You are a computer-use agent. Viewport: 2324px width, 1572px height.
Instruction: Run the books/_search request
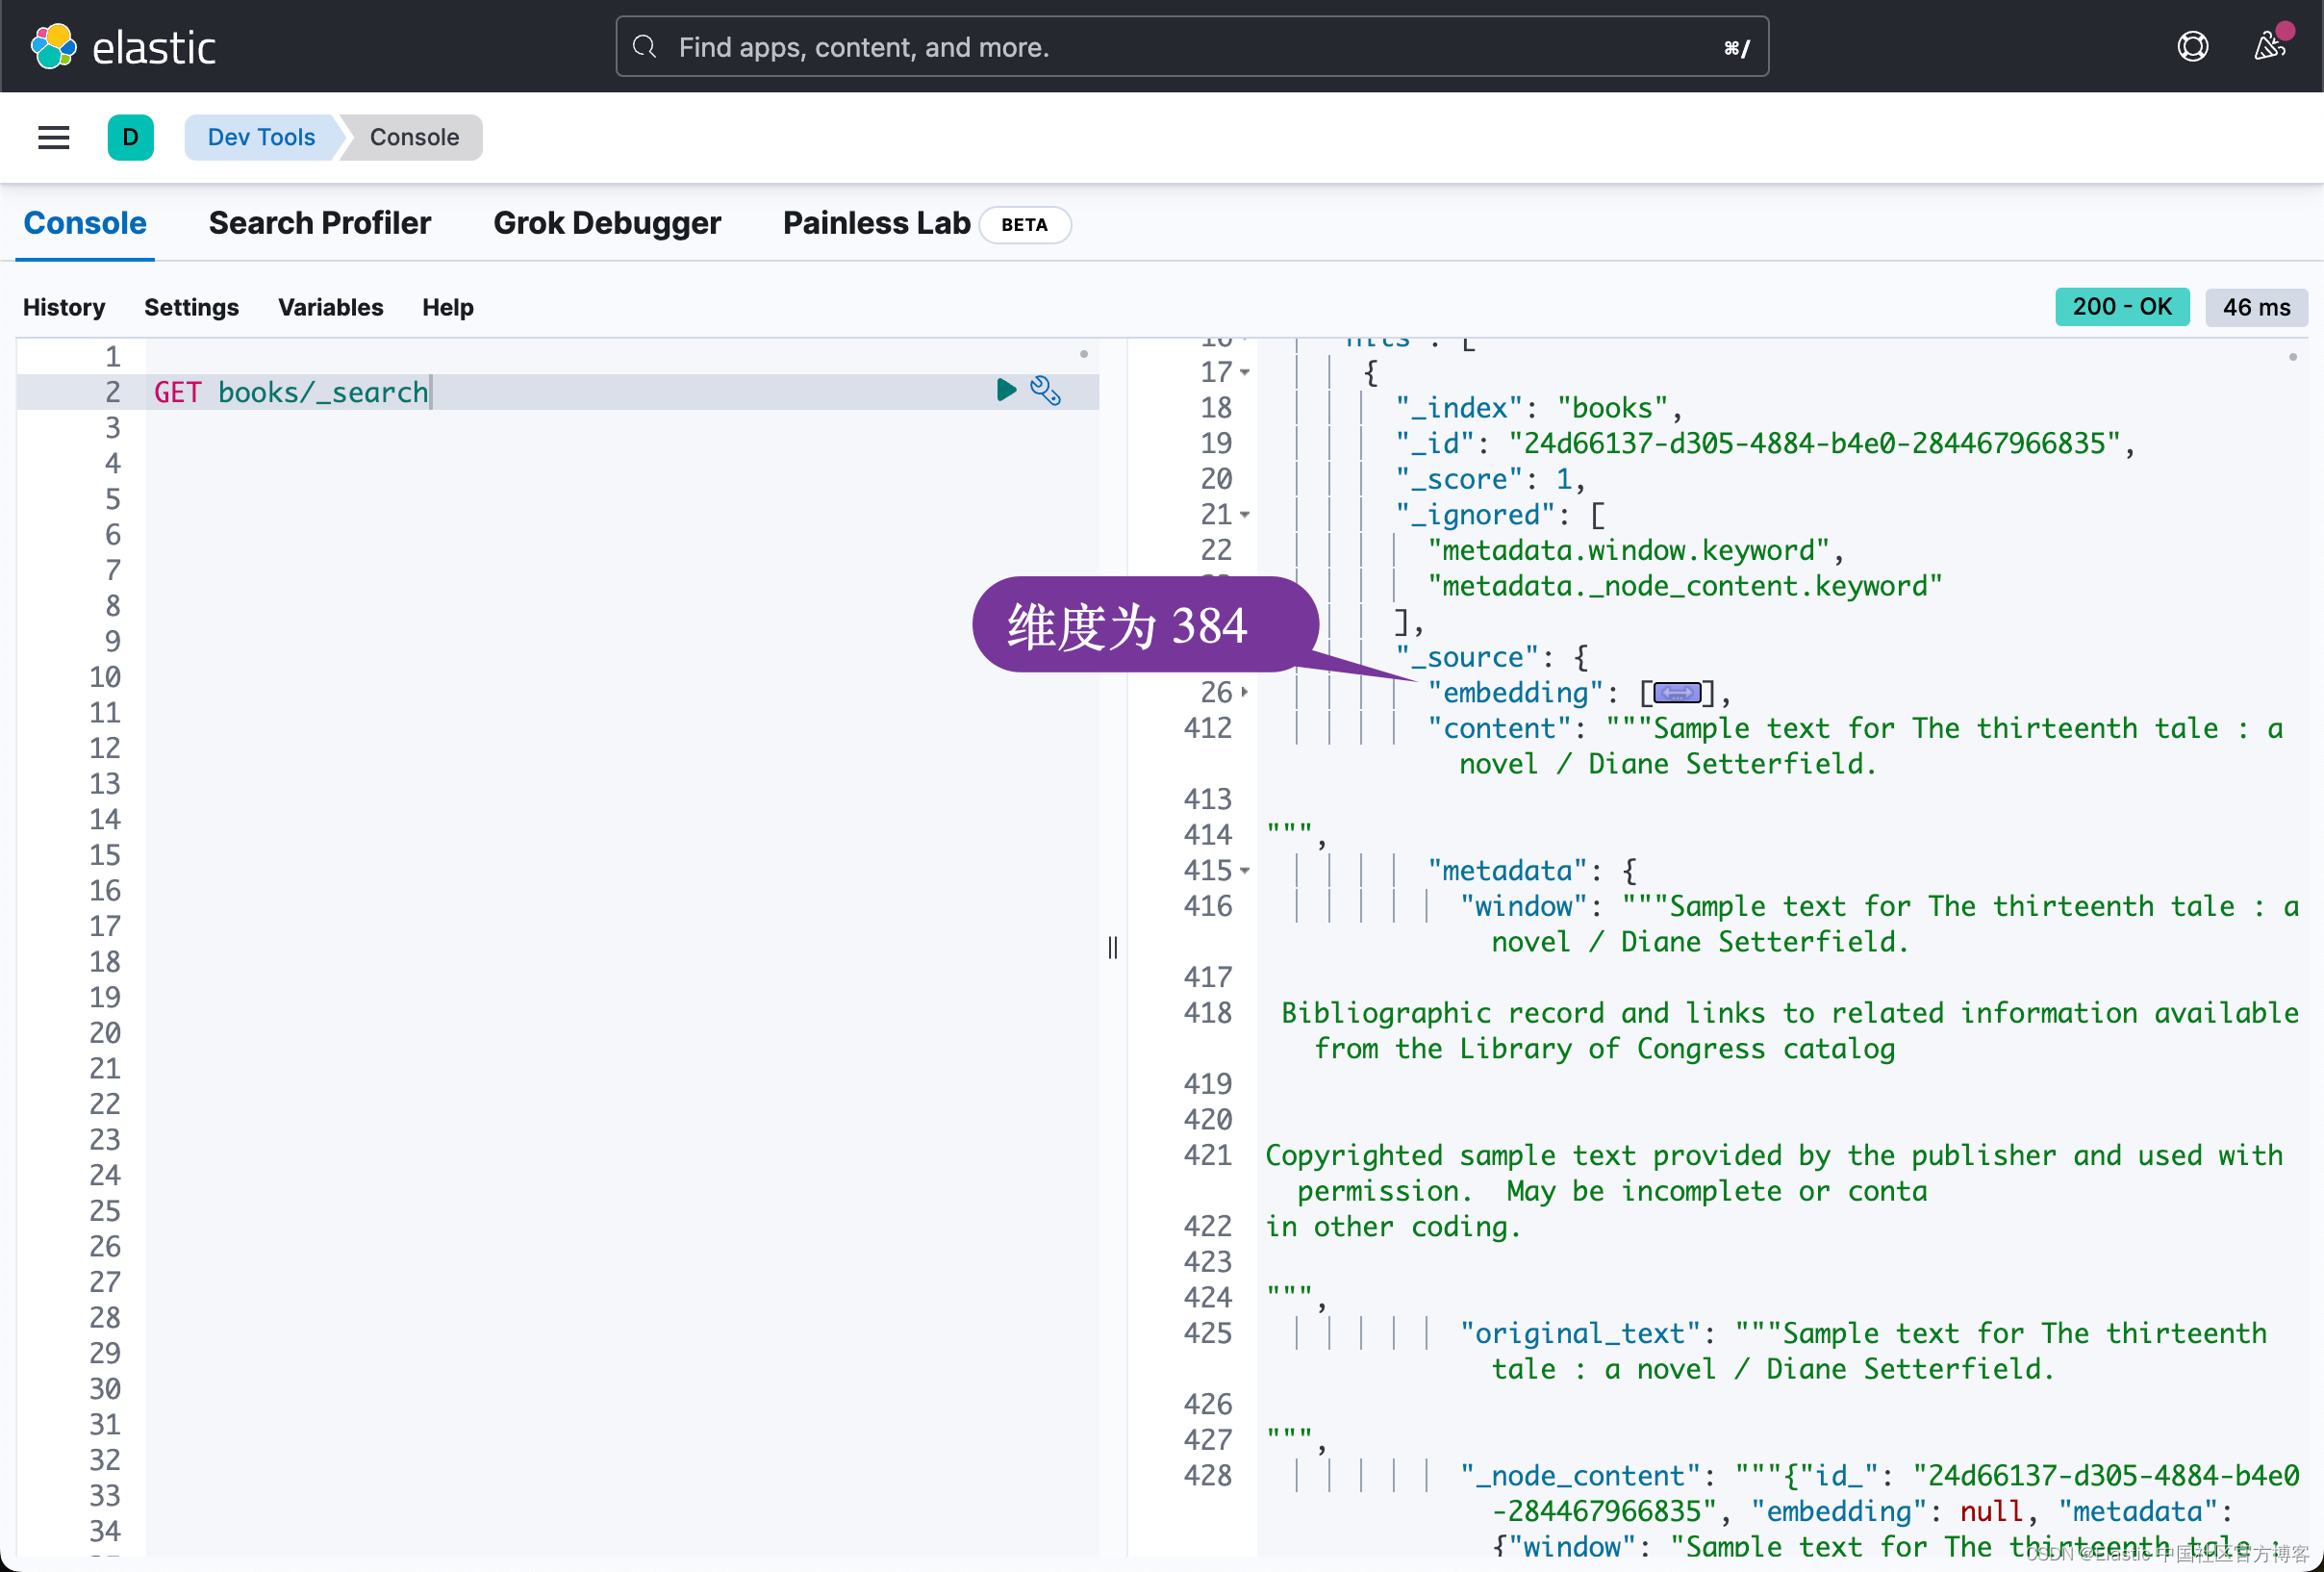[x=1005, y=391]
